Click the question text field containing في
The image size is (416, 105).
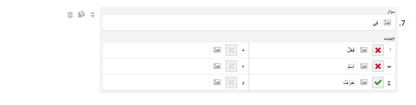[241, 23]
